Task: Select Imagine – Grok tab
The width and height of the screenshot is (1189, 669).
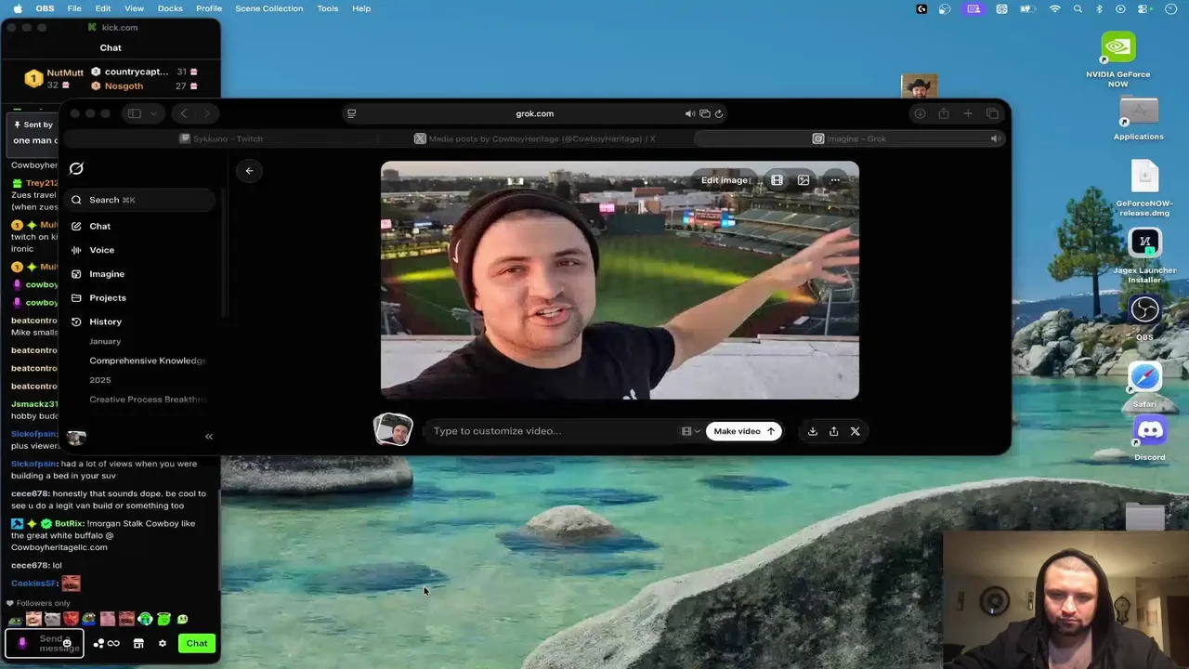Action: coord(849,138)
